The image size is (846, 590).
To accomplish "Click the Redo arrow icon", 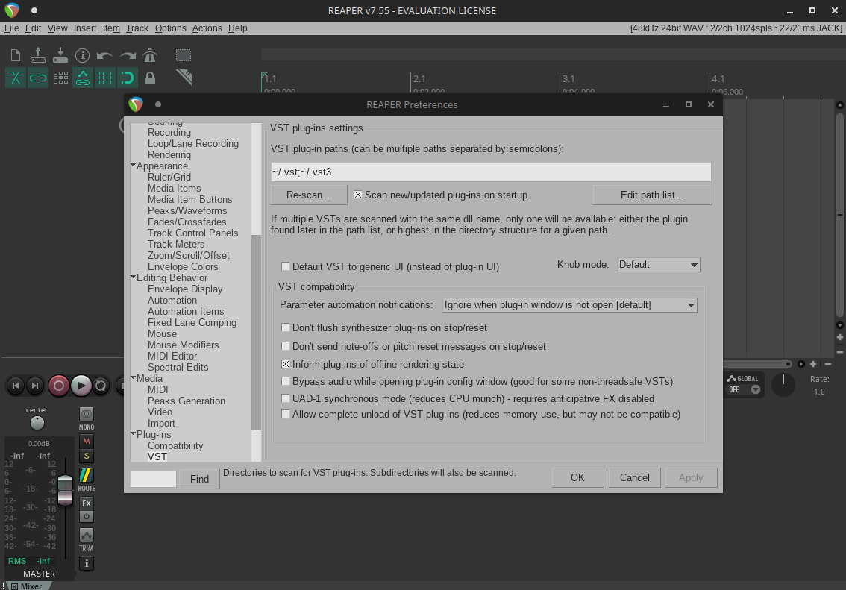I will coord(128,55).
